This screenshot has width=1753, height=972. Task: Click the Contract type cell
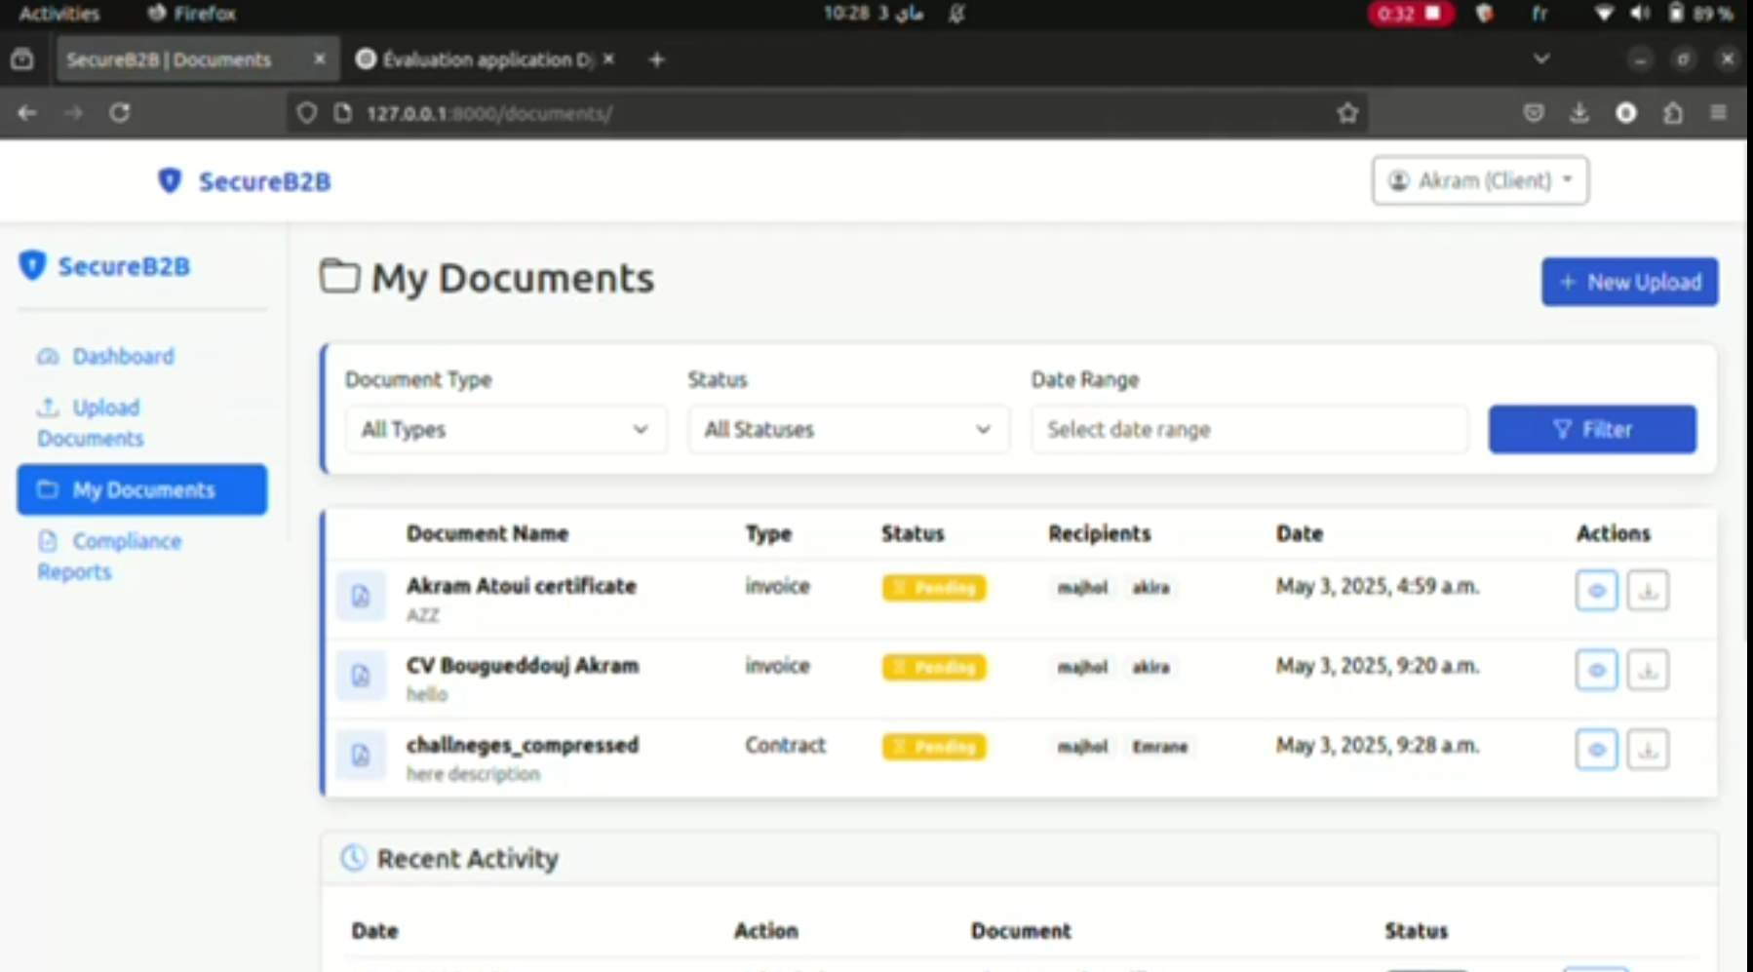tap(786, 745)
